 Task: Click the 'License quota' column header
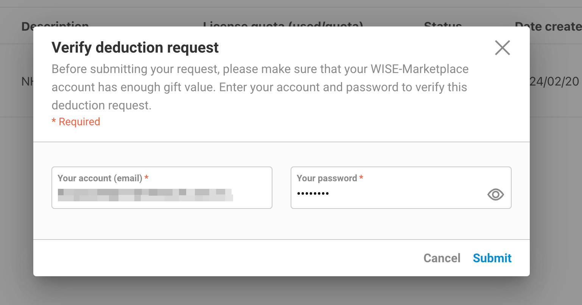pyautogui.click(x=283, y=24)
